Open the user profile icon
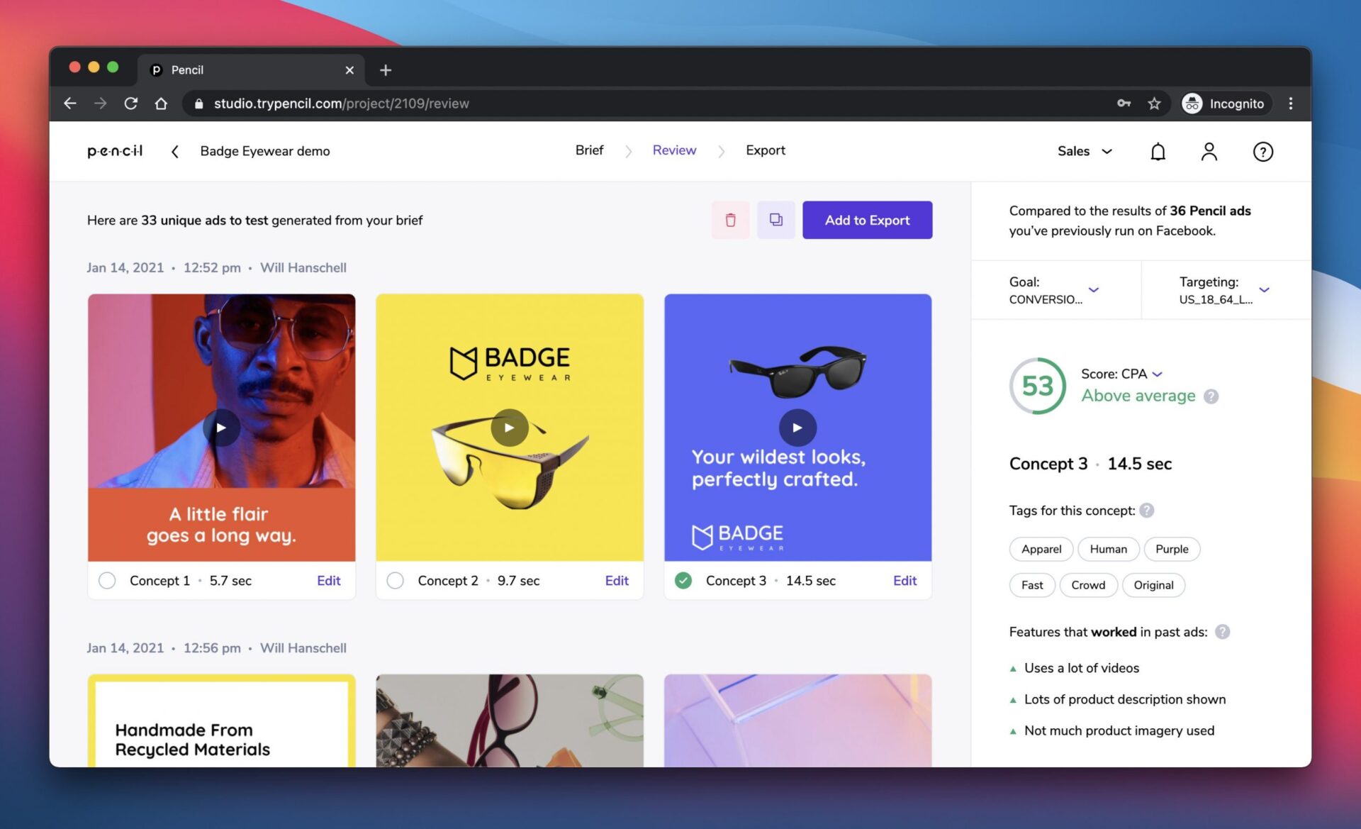The image size is (1361, 829). pyautogui.click(x=1209, y=151)
